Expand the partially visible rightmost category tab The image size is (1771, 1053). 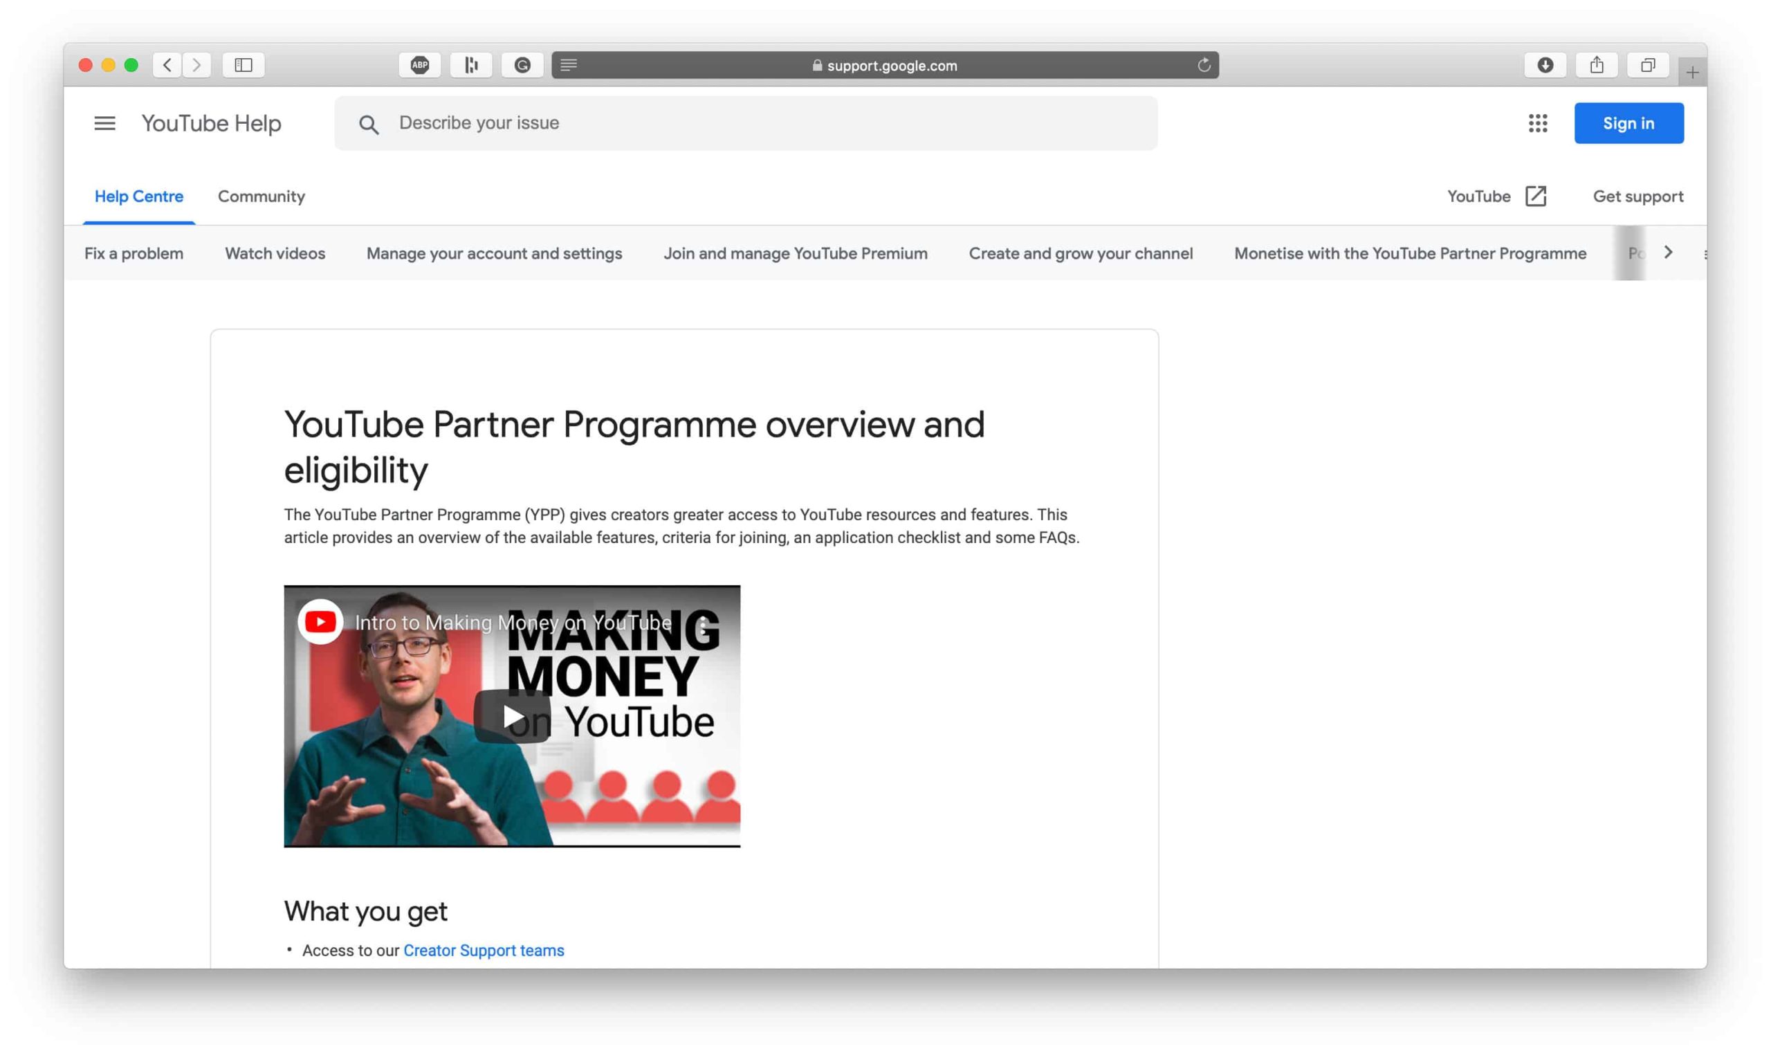click(x=1667, y=253)
